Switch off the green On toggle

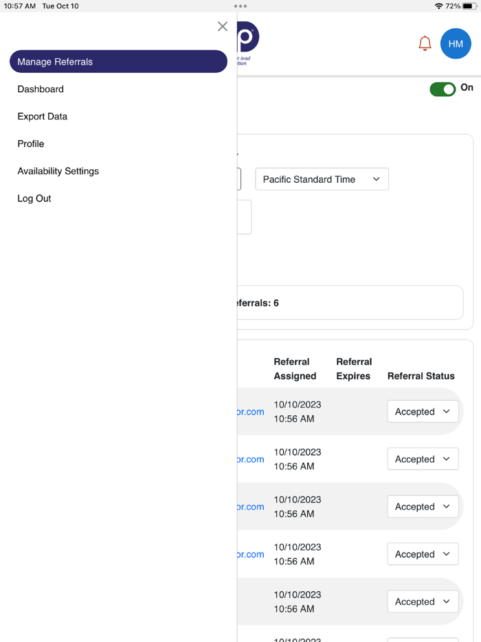[443, 89]
